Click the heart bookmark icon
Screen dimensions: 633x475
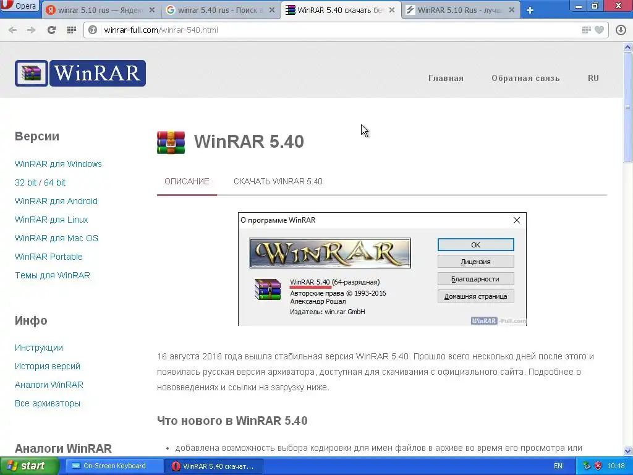pyautogui.click(x=600, y=30)
